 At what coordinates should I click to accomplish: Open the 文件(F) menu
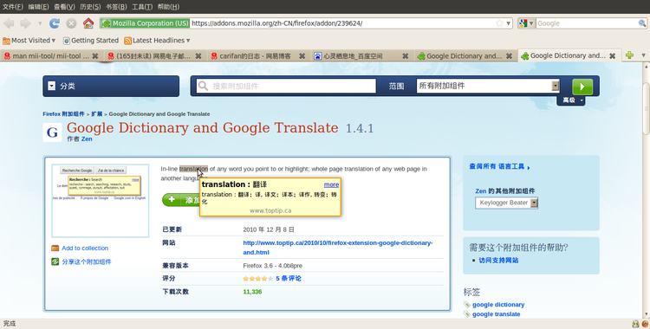pyautogui.click(x=12, y=7)
